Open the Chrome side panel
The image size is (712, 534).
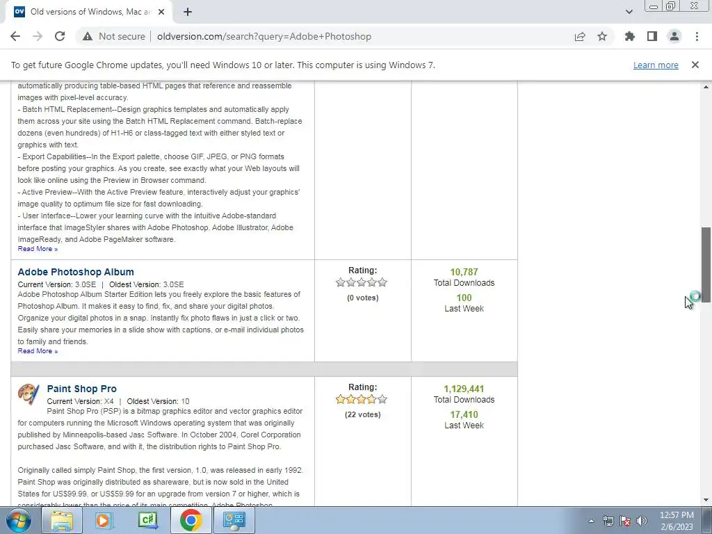(652, 36)
